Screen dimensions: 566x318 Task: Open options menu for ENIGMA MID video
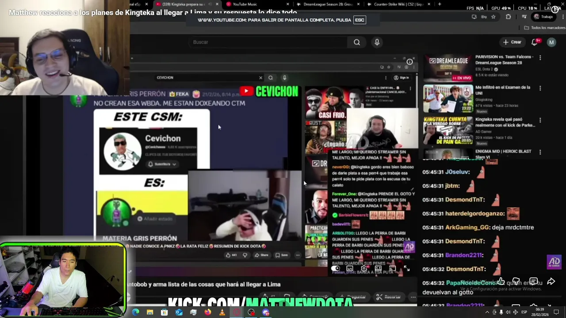coord(540,151)
